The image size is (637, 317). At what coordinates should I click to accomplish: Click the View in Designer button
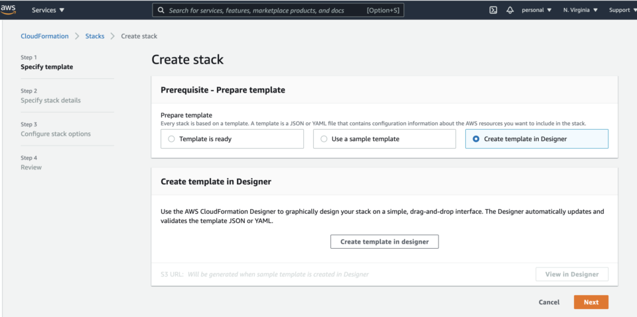tap(572, 275)
